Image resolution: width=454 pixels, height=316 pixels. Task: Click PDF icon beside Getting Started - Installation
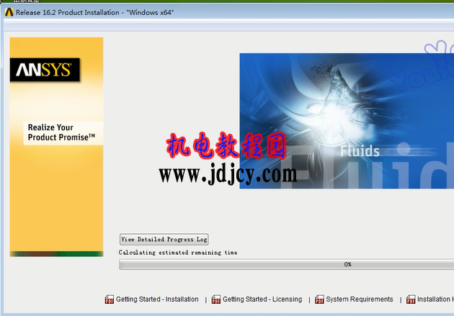109,299
